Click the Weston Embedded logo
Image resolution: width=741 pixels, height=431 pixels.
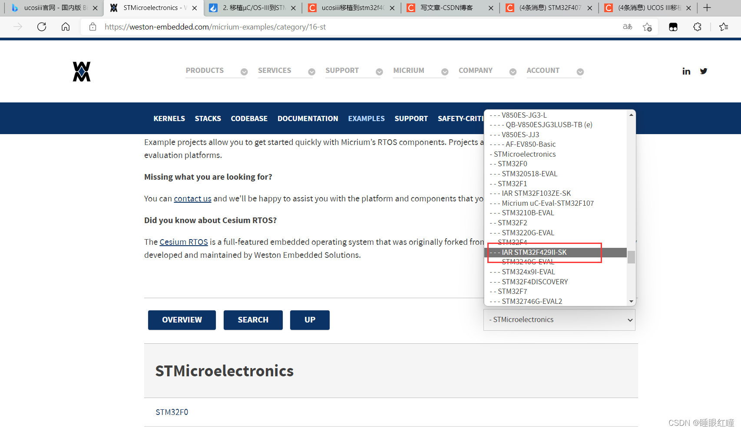pyautogui.click(x=82, y=72)
